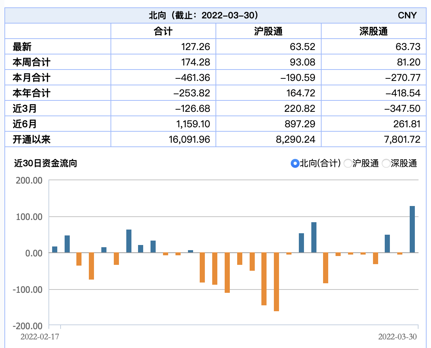Click the lowest orange bar in the chart
Image resolution: width=431 pixels, height=348 pixels.
[276, 282]
